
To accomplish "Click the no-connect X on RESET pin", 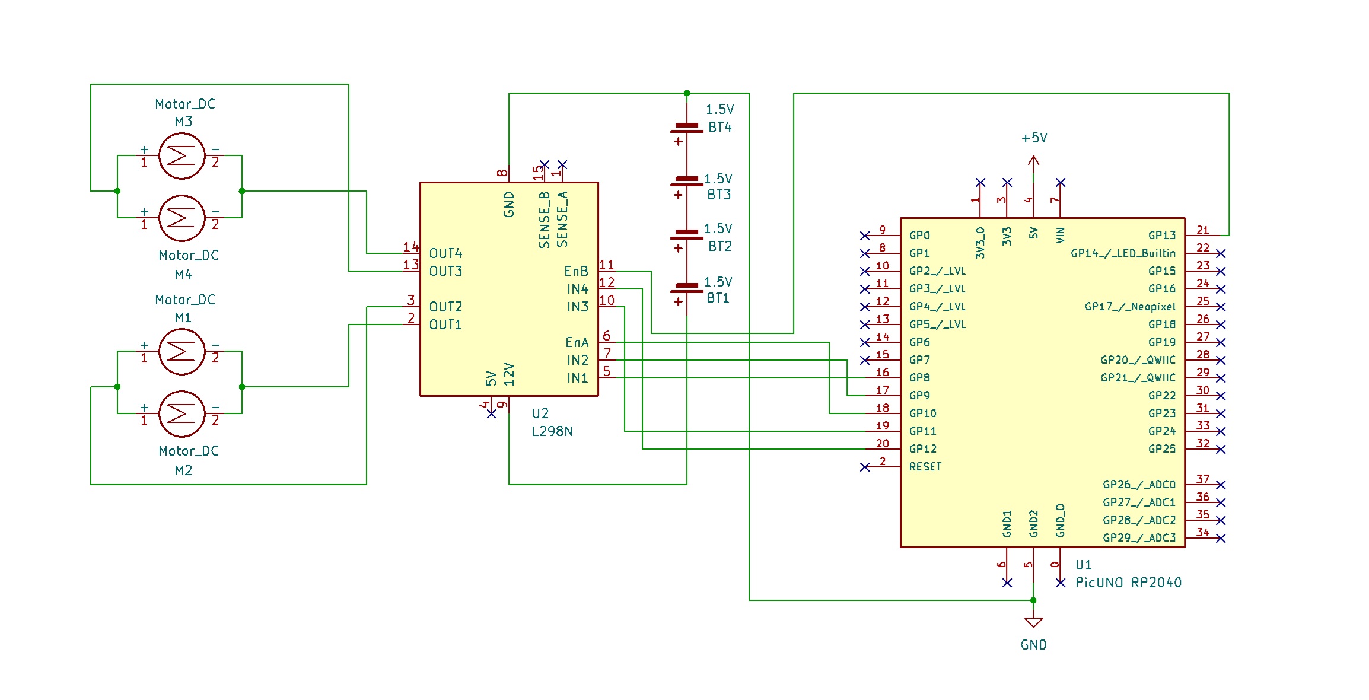I will 865,467.
